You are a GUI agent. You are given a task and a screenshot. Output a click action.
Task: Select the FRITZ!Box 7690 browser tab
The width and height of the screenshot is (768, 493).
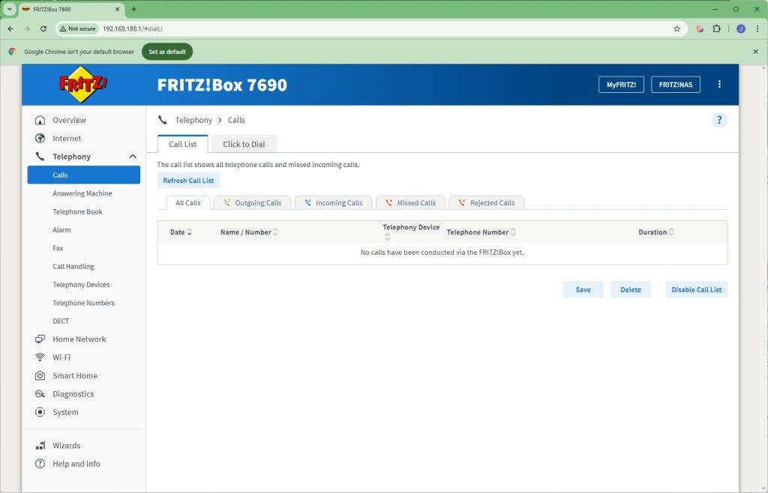[71, 9]
